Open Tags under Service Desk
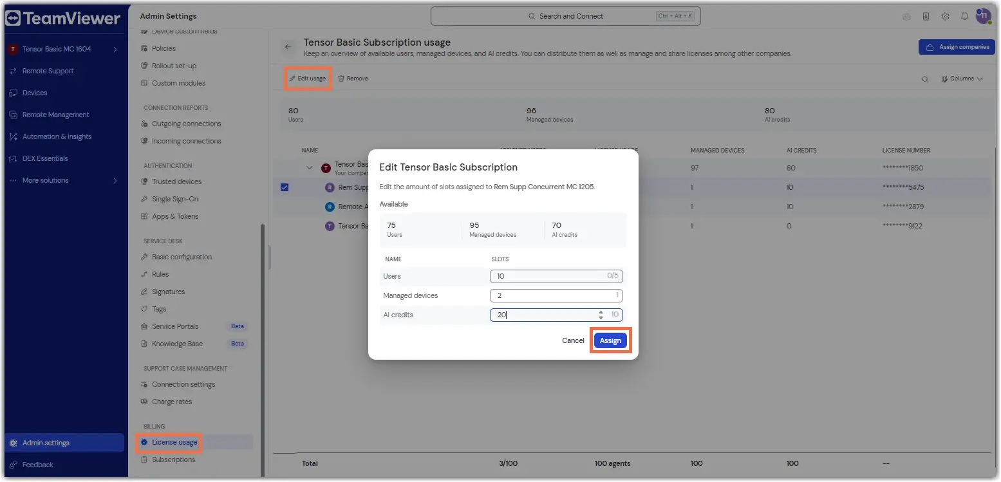Screen dimensions: 1001x482 [x=159, y=309]
